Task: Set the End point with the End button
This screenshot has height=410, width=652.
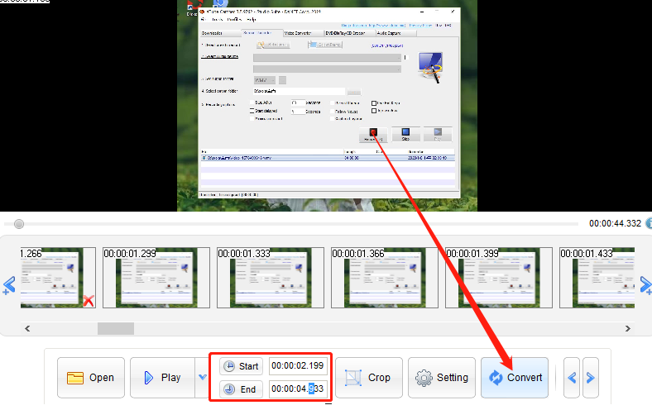Action: (241, 389)
